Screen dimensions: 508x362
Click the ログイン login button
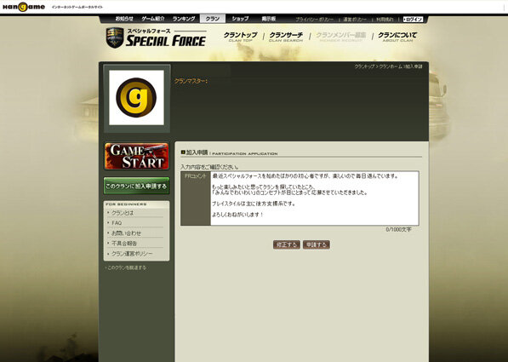tap(413, 20)
